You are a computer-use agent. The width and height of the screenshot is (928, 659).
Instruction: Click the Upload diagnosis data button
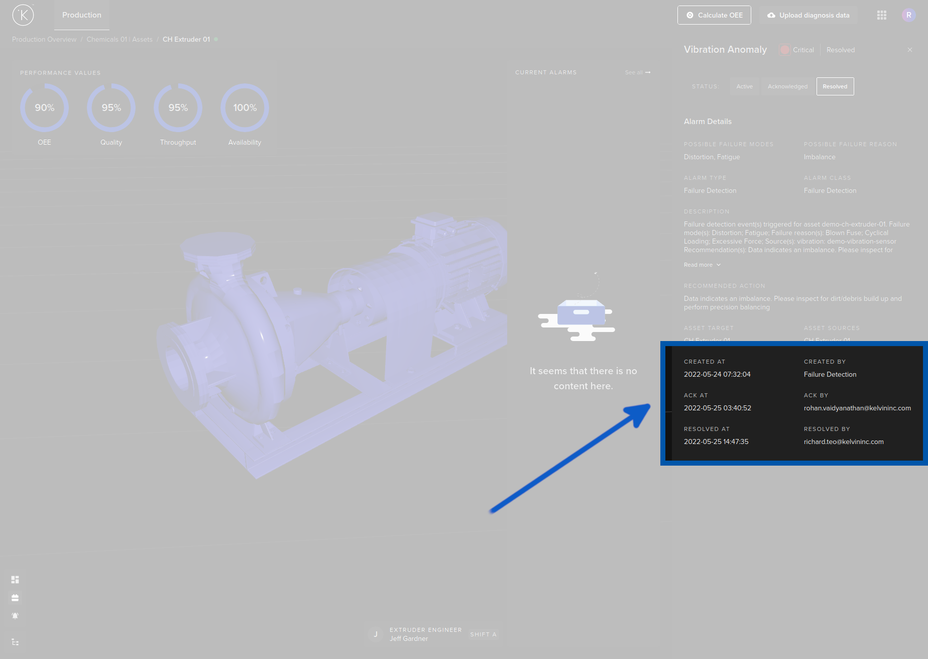807,15
